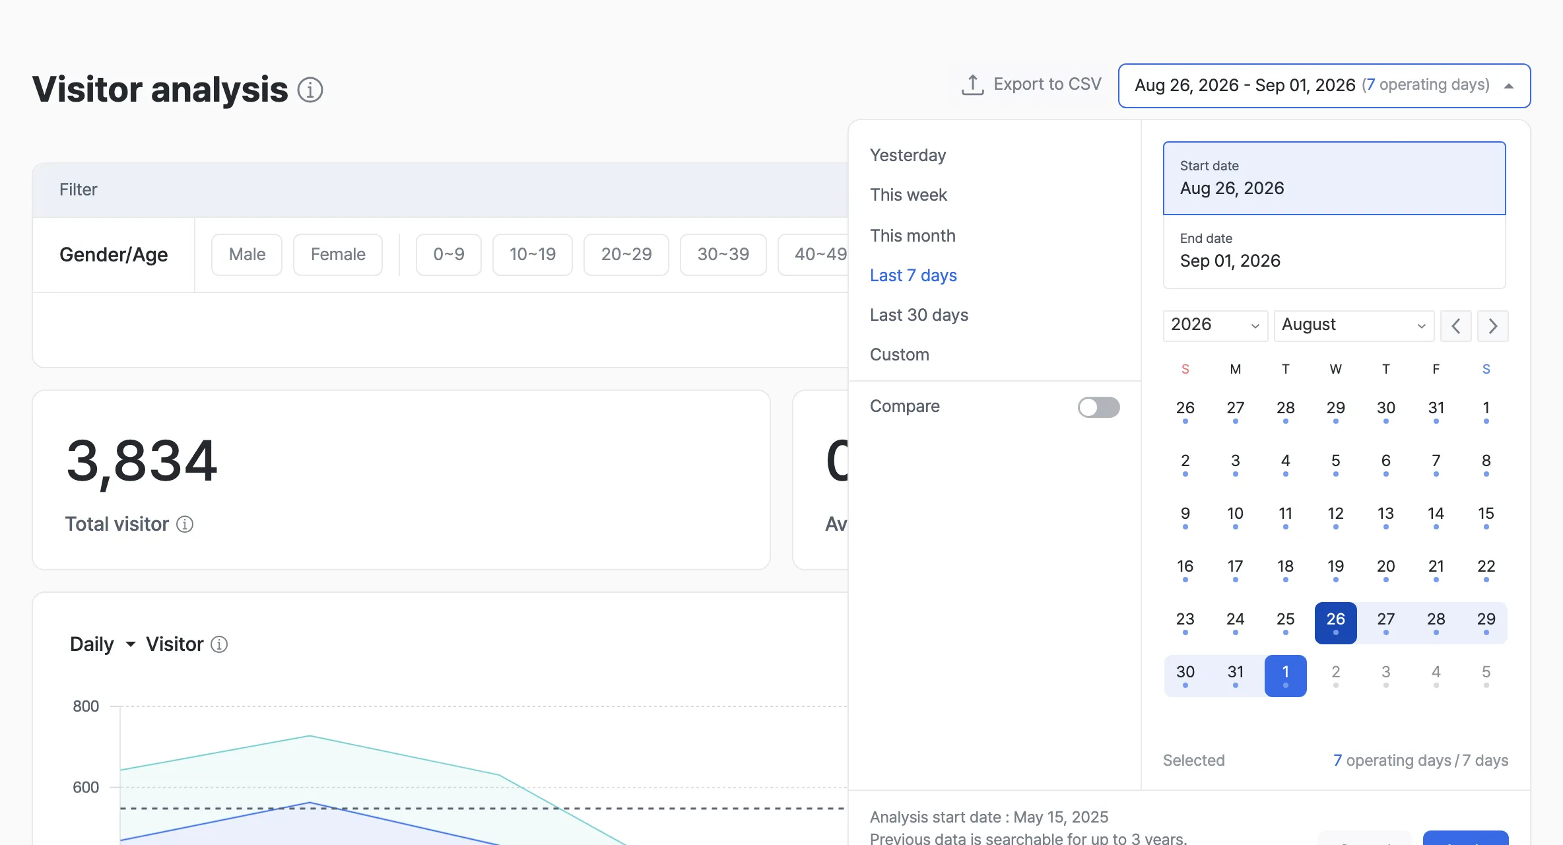
Task: Open the Daily interval dropdown
Action: (x=102, y=644)
